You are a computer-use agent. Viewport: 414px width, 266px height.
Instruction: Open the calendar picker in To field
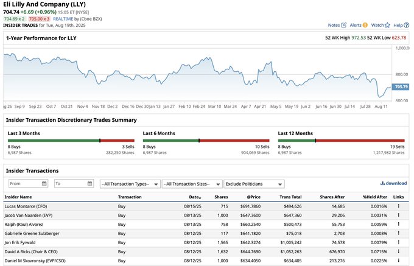point(89,183)
